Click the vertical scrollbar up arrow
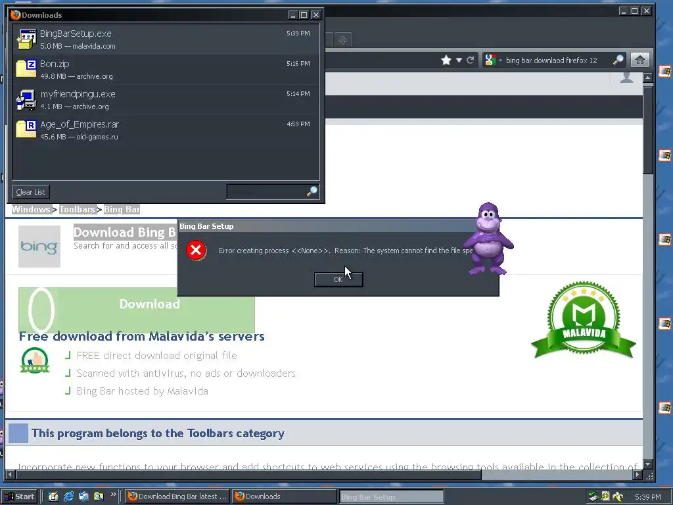The width and height of the screenshot is (673, 505). (x=647, y=78)
